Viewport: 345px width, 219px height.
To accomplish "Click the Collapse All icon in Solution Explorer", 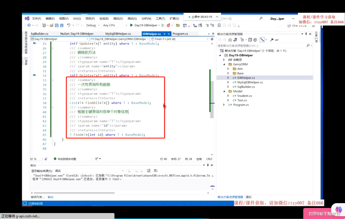I will [x=250, y=40].
